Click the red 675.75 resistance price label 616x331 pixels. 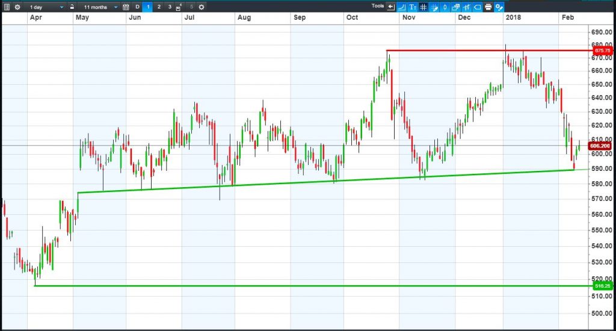point(602,51)
